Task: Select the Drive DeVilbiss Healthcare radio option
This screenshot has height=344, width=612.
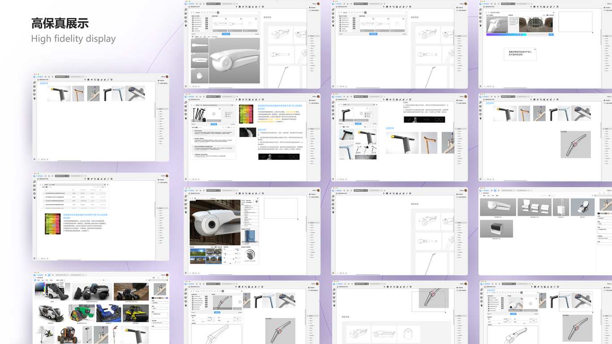Action: (x=193, y=146)
